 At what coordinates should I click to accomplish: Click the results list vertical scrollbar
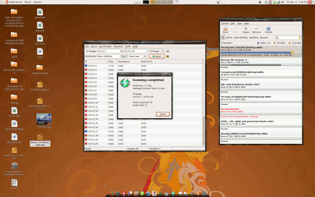204,103
